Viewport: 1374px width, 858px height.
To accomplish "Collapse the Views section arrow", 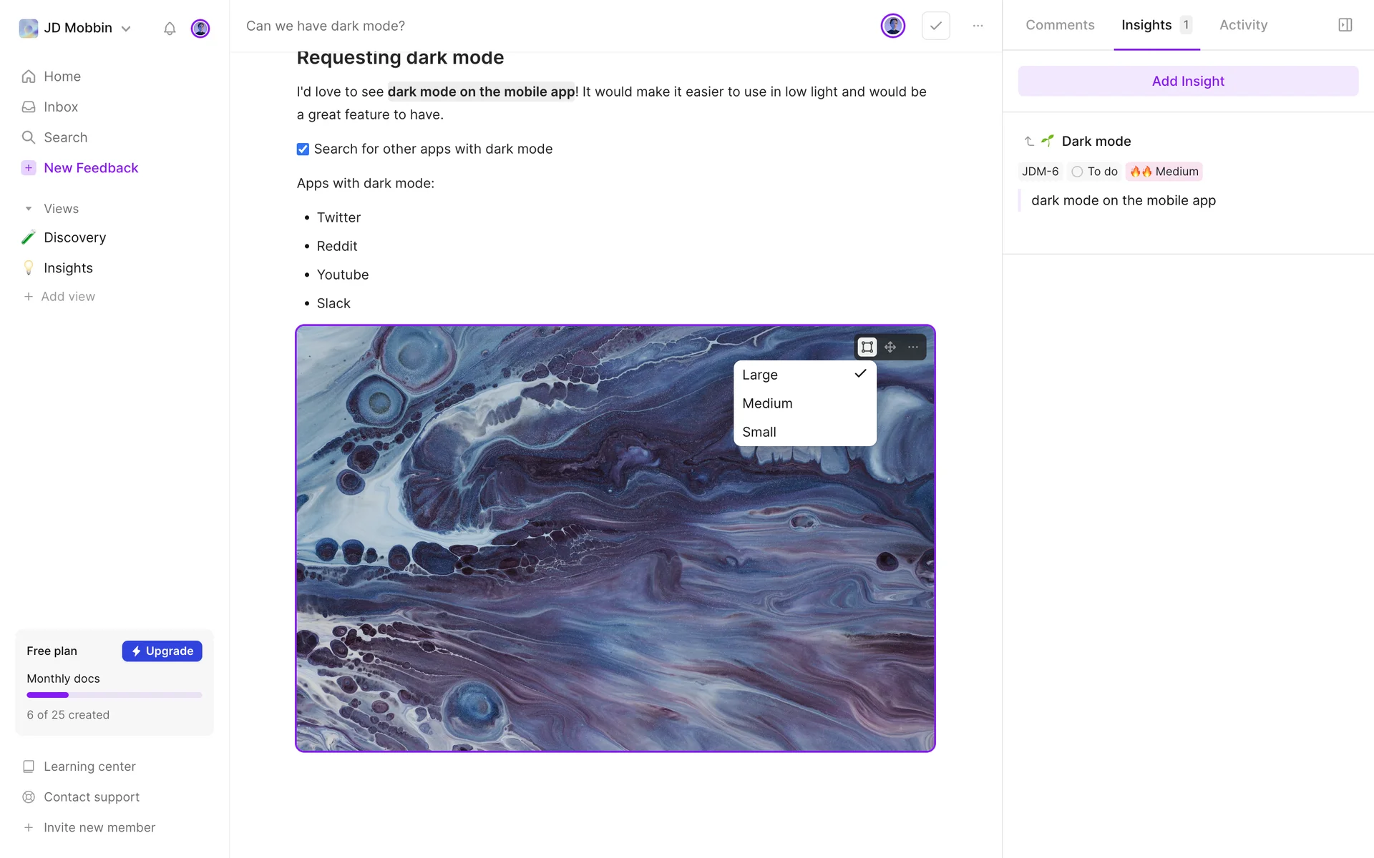I will 29,209.
